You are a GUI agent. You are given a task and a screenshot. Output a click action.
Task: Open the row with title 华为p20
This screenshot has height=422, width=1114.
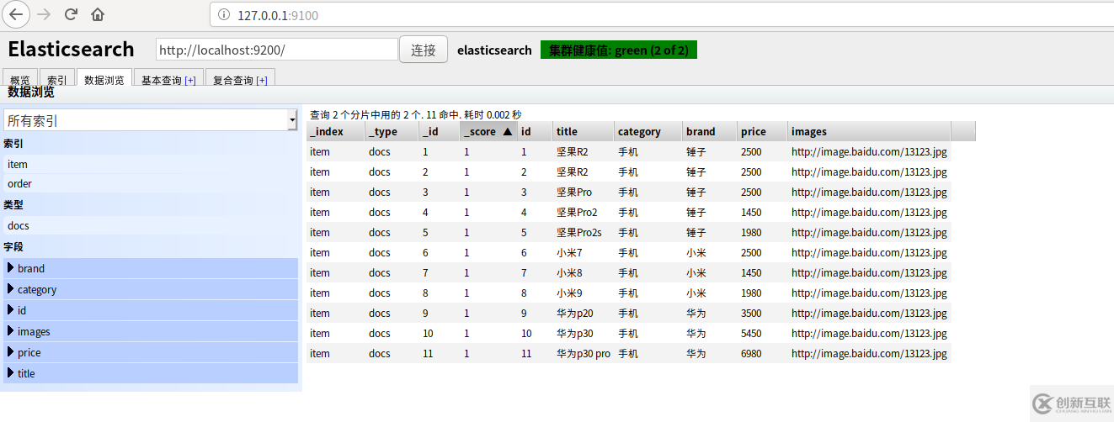pyautogui.click(x=629, y=313)
